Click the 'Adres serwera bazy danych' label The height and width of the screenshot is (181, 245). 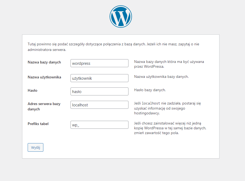(44, 106)
